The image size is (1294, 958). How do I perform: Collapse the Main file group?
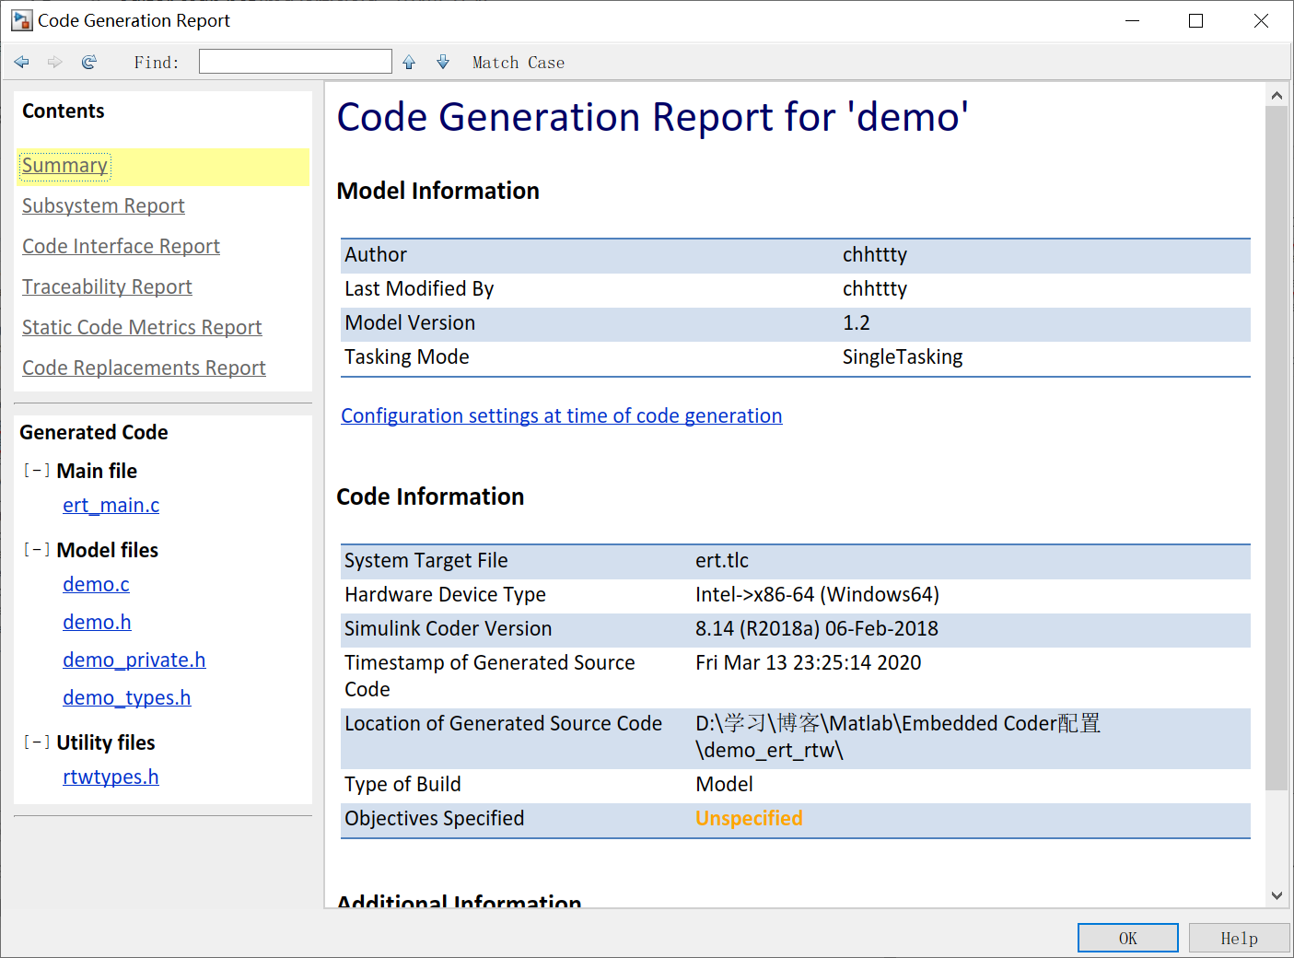coord(37,471)
